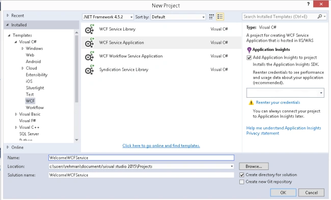Select the Extensibility template category
Screen dimensions: 331x200
click(37, 75)
